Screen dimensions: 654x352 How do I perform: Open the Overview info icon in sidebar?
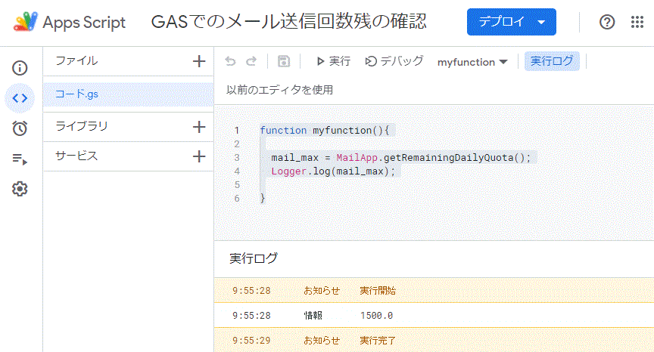pyautogui.click(x=20, y=68)
